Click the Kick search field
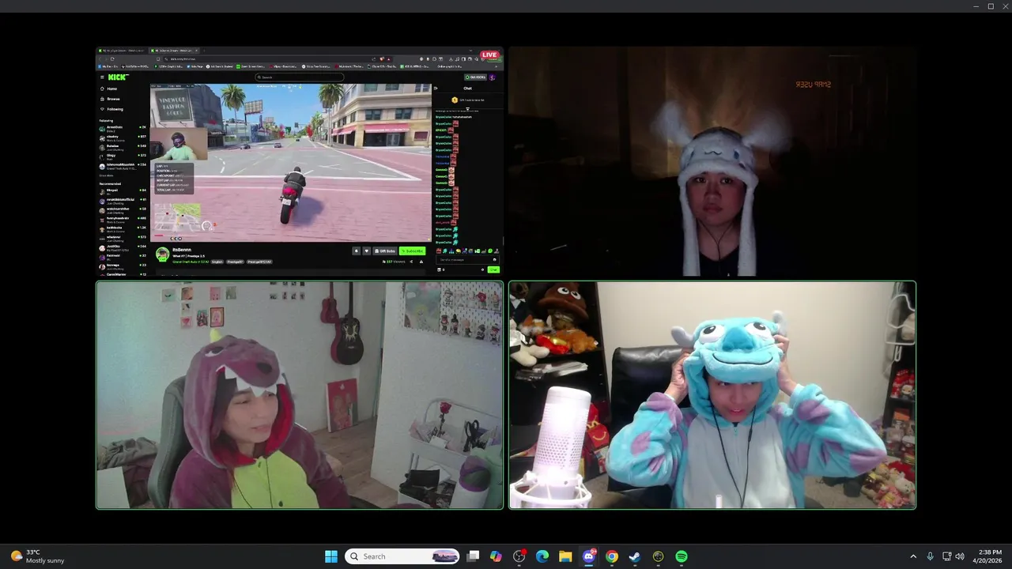The image size is (1012, 569). click(300, 77)
